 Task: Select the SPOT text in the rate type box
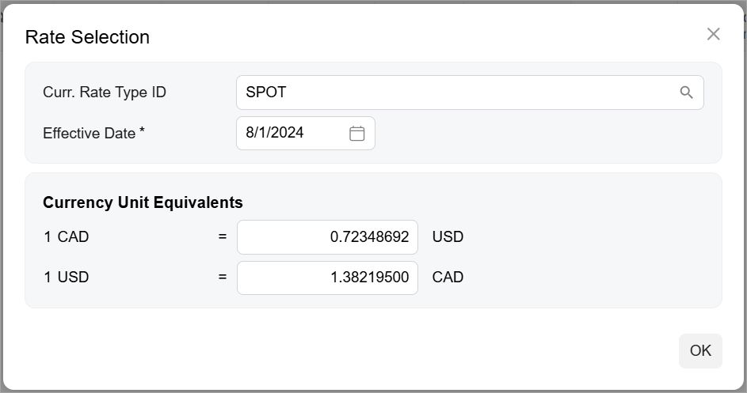click(266, 93)
